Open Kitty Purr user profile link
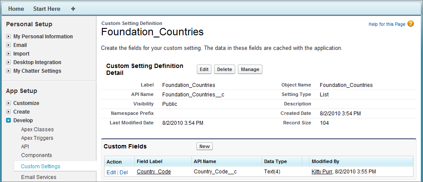Image resolution: width=423 pixels, height=182 pixels. (x=322, y=172)
